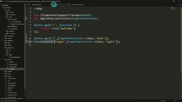Viewport: 182px width, 102px height.
Task: Go to previous tab with left arrow
Action: pos(28,5)
